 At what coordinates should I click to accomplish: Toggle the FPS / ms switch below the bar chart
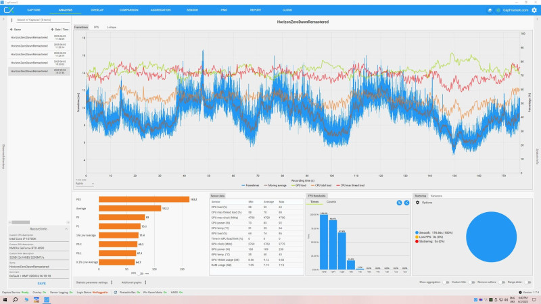140,274
